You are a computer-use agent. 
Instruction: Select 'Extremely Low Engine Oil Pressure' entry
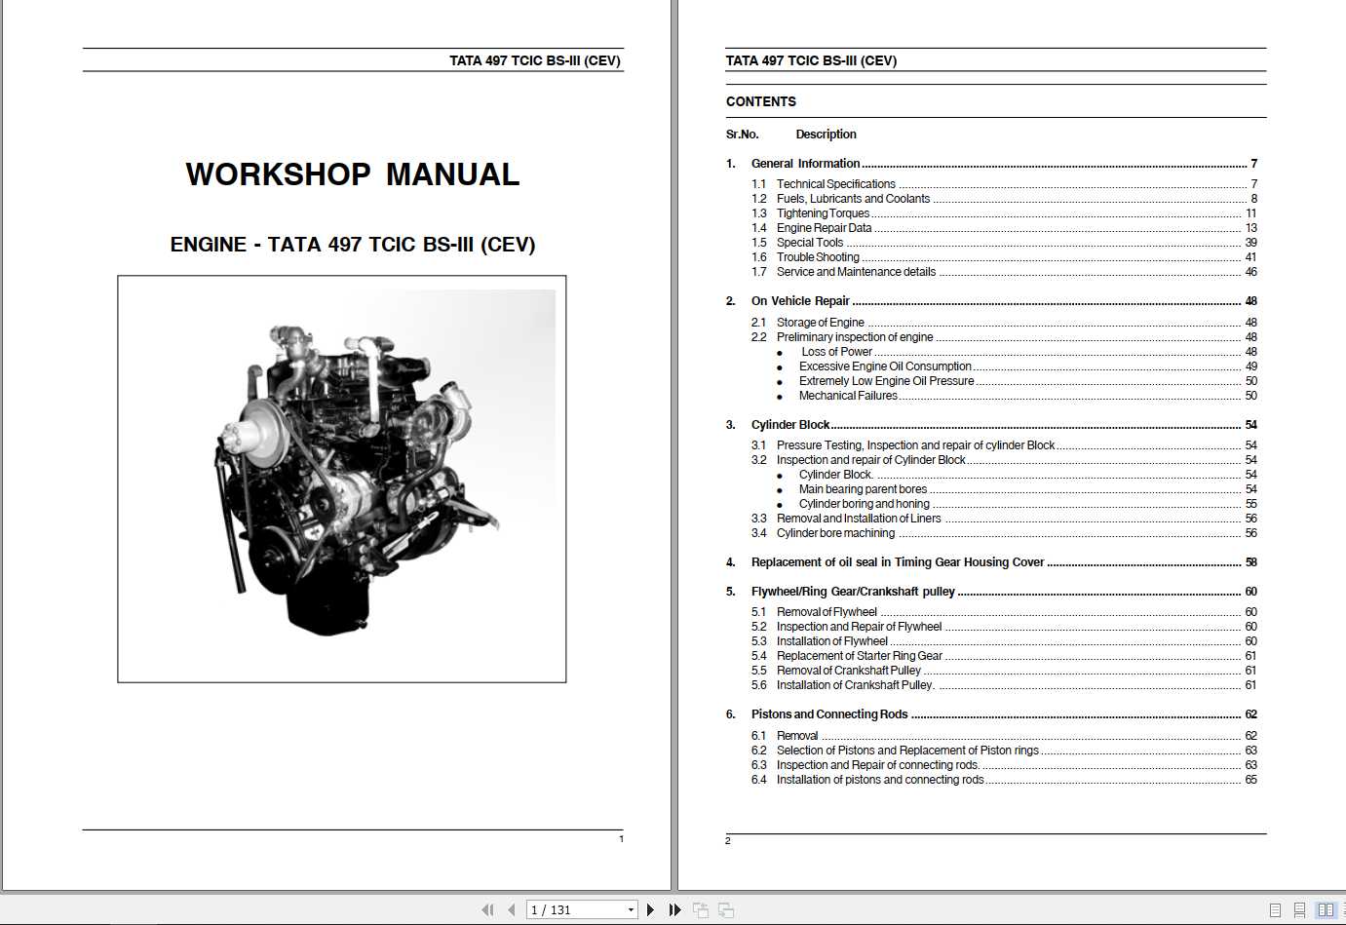[1017, 381]
